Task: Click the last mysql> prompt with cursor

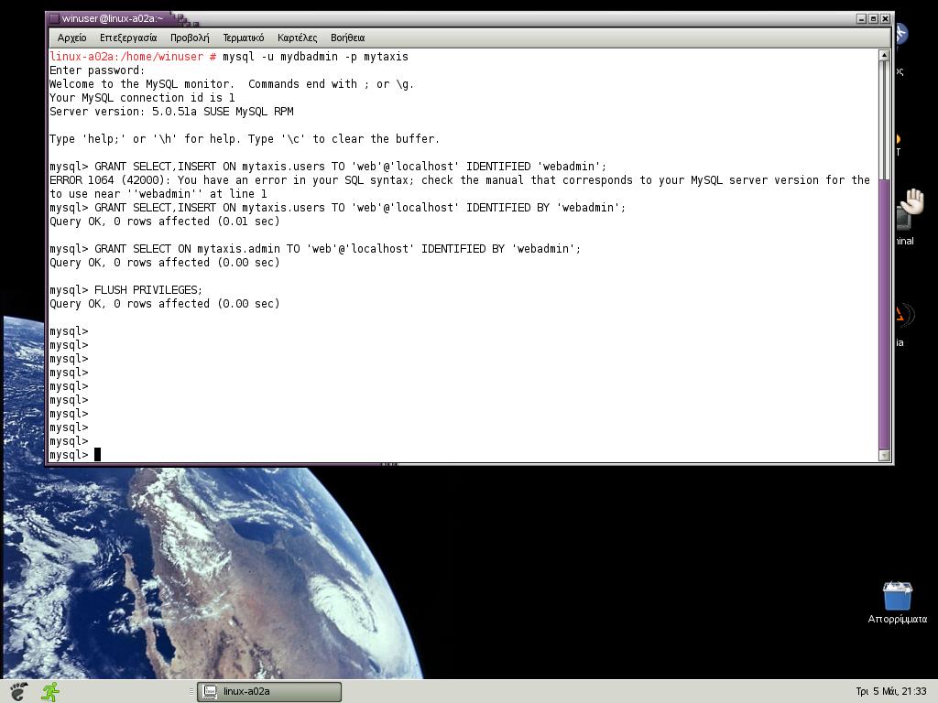Action: (x=75, y=455)
